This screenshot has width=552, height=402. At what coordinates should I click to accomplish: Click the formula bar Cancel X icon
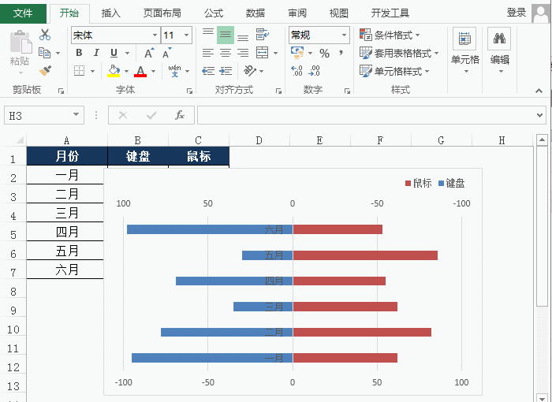(x=123, y=115)
